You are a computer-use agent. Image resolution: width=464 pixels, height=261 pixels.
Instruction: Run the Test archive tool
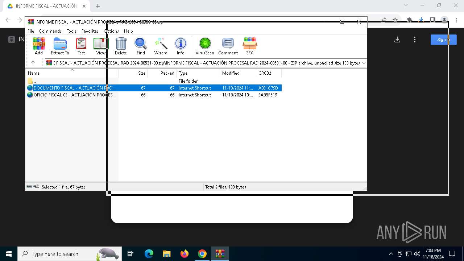tap(81, 46)
